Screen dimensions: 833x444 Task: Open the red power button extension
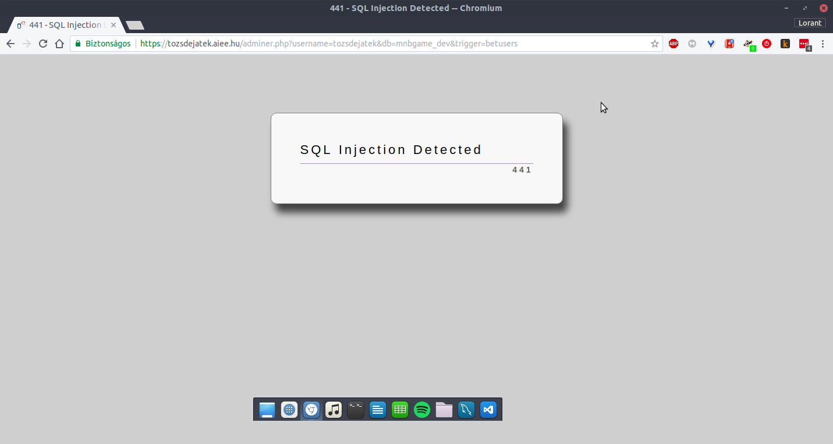pos(767,44)
